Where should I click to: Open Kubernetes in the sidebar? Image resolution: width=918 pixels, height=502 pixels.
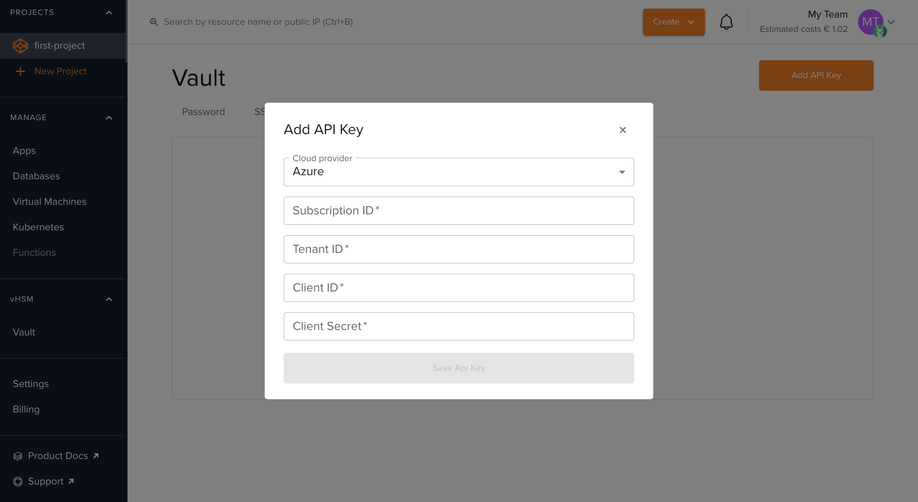[38, 227]
